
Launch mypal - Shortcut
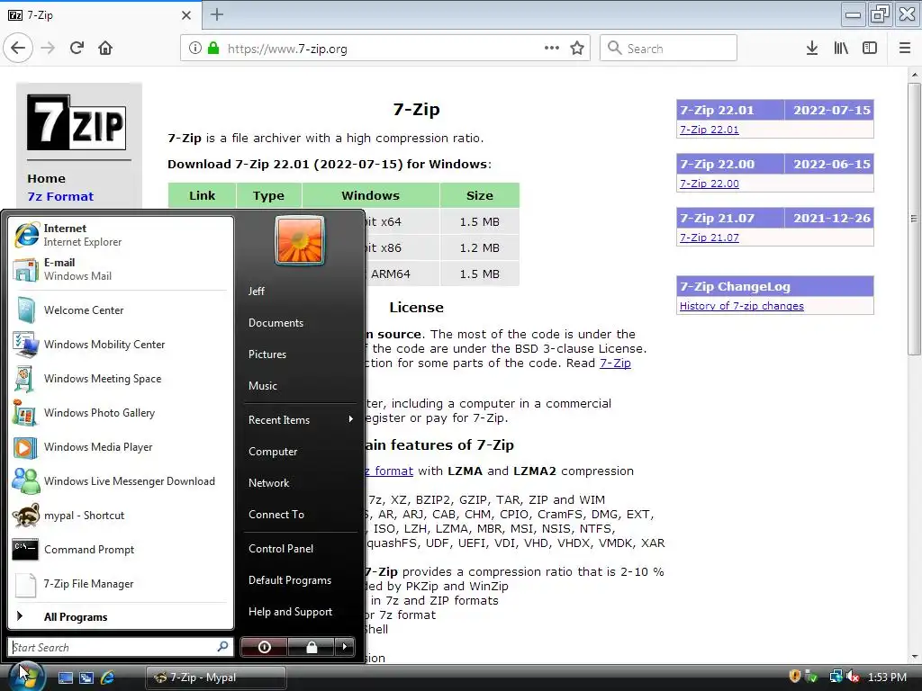(x=121, y=516)
